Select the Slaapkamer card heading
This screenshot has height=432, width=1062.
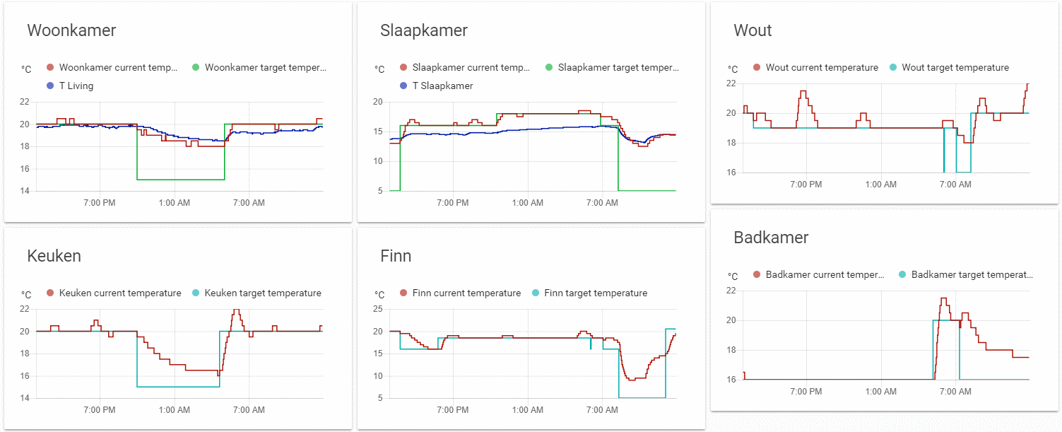point(424,30)
